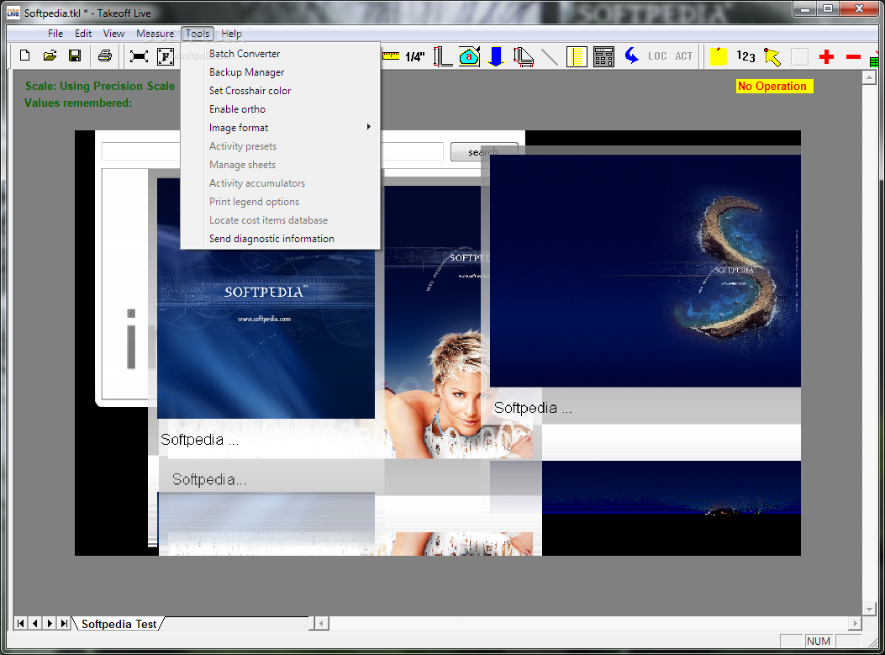The width and height of the screenshot is (885, 655).
Task: Select the yellow arrow pointer tool
Action: 772,56
